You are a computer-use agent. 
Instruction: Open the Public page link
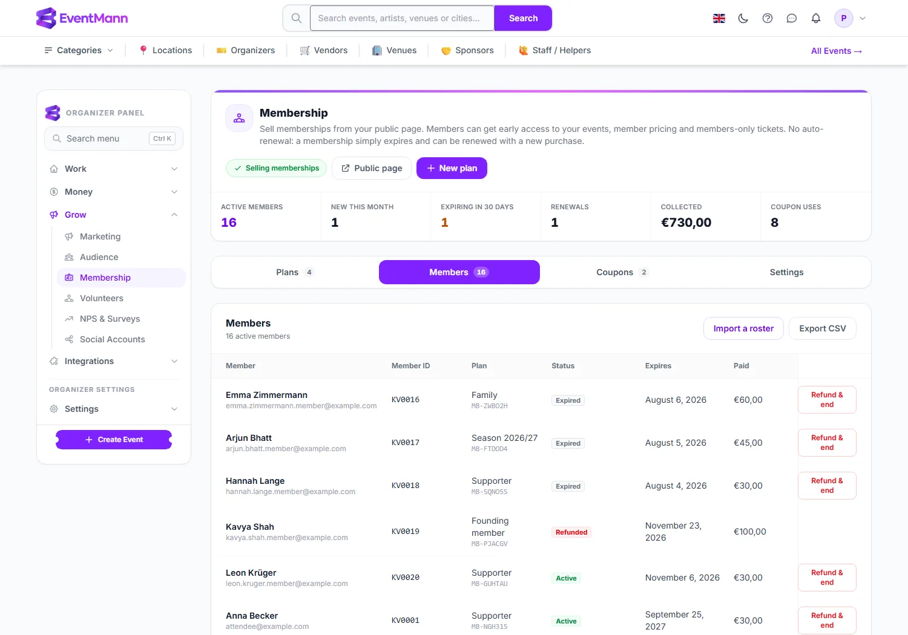click(372, 168)
